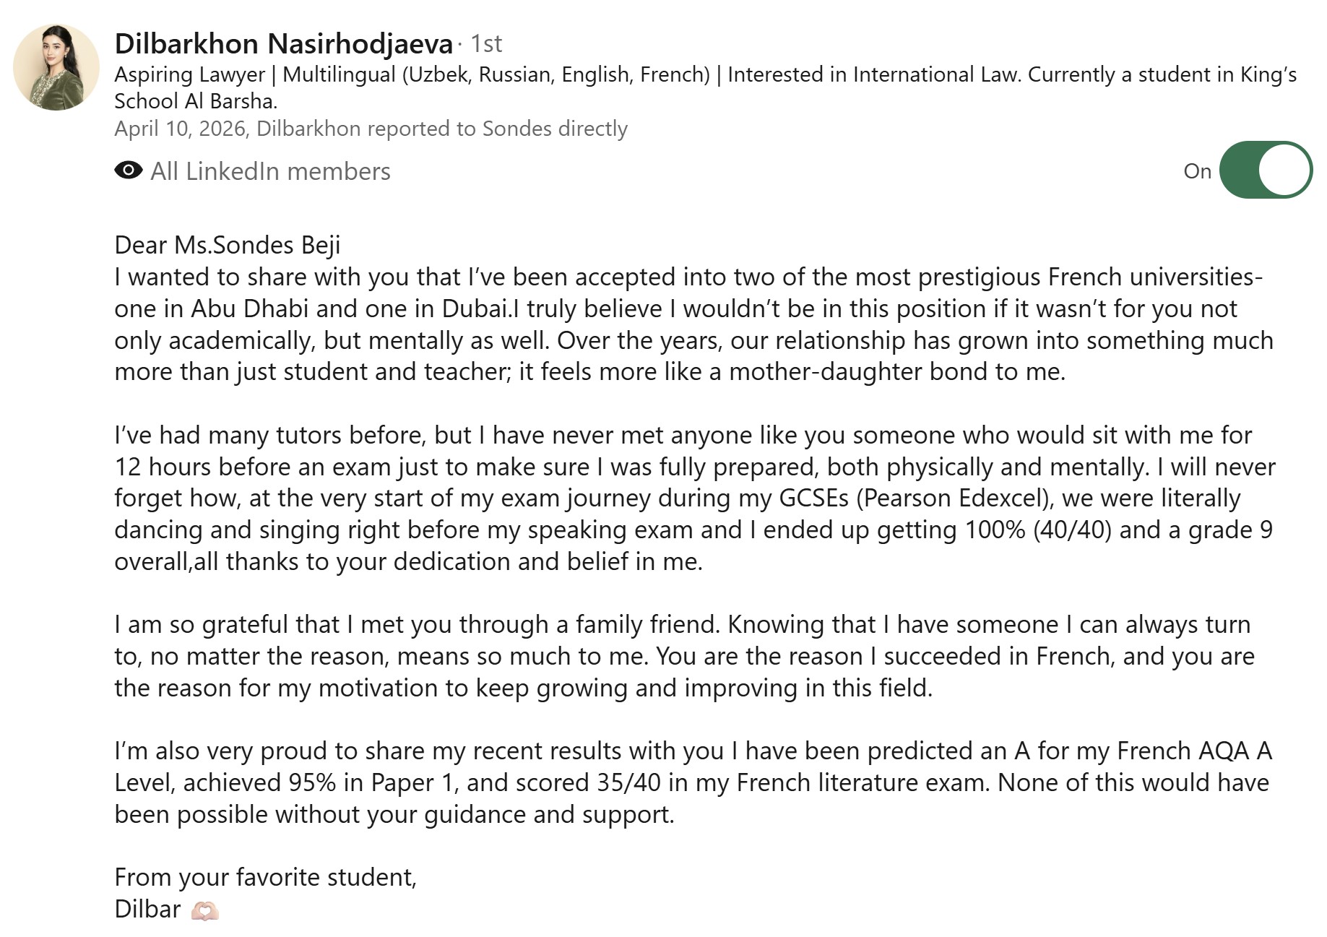
Task: Click the 1st degree connection badge
Action: tap(486, 44)
